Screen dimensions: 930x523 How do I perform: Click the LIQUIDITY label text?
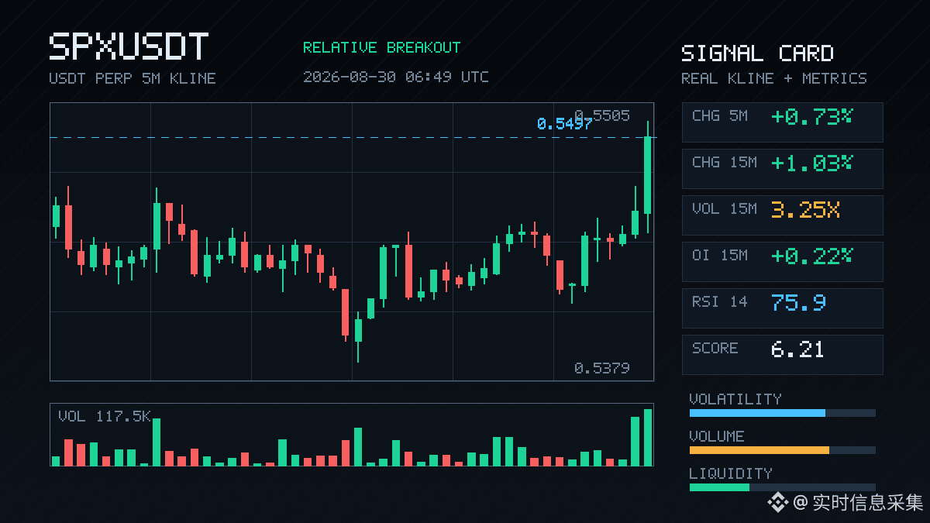tap(731, 473)
